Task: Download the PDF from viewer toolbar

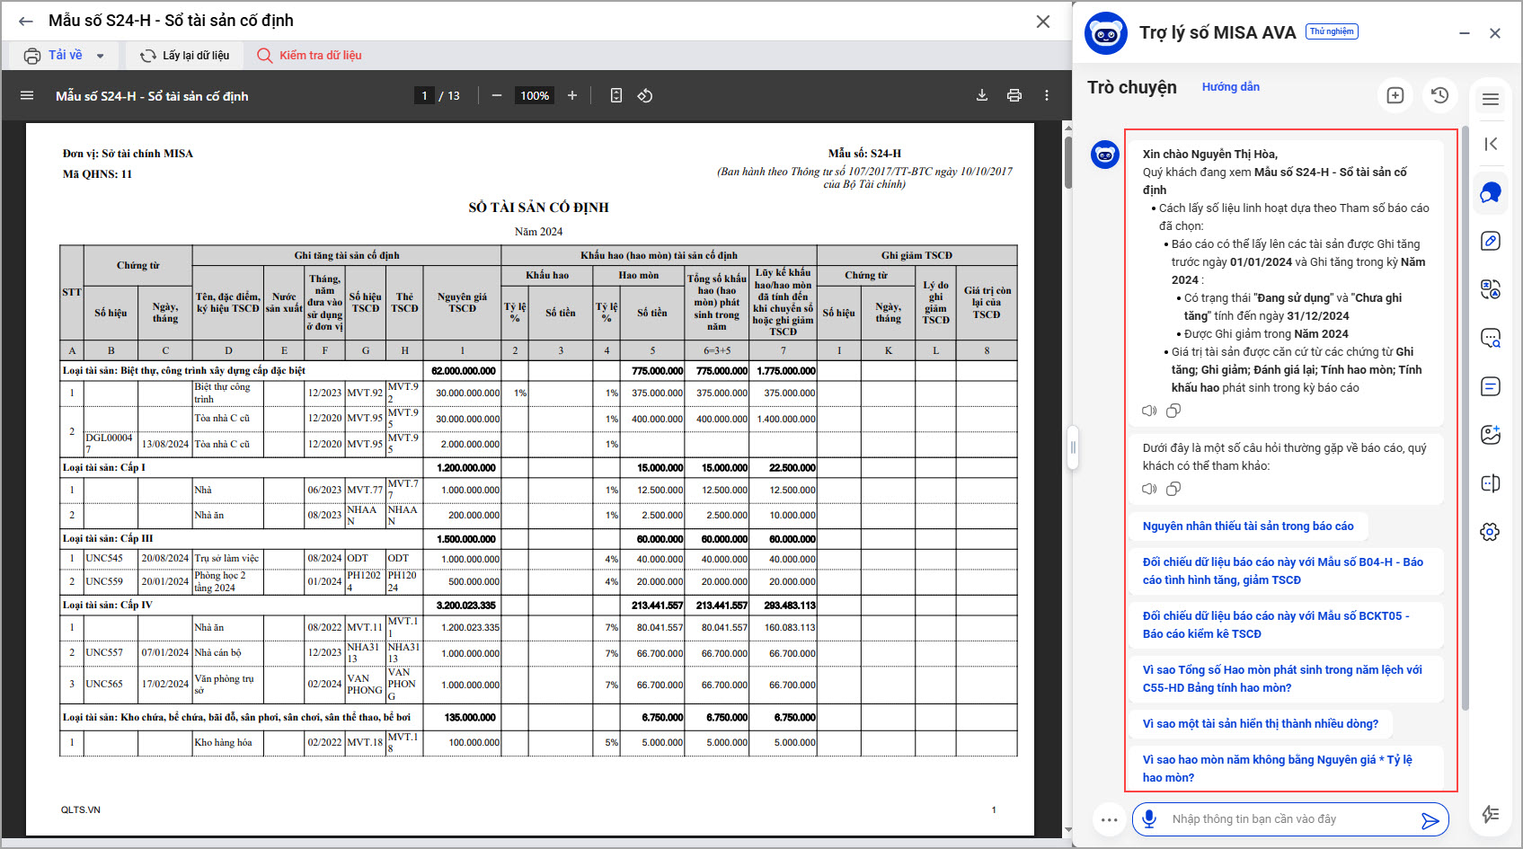Action: (x=982, y=95)
